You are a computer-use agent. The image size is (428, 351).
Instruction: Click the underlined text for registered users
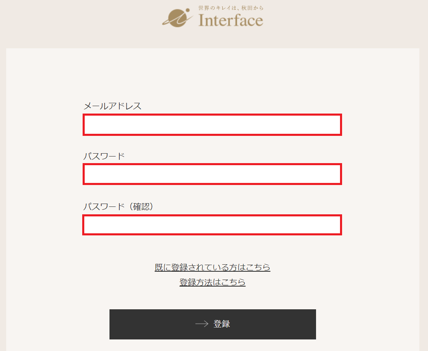coord(212,268)
